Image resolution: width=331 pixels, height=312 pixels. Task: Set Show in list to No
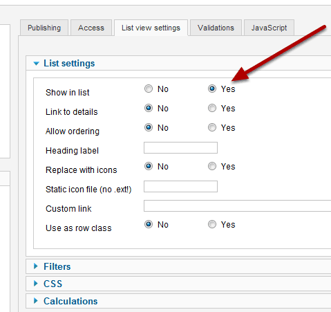click(149, 89)
